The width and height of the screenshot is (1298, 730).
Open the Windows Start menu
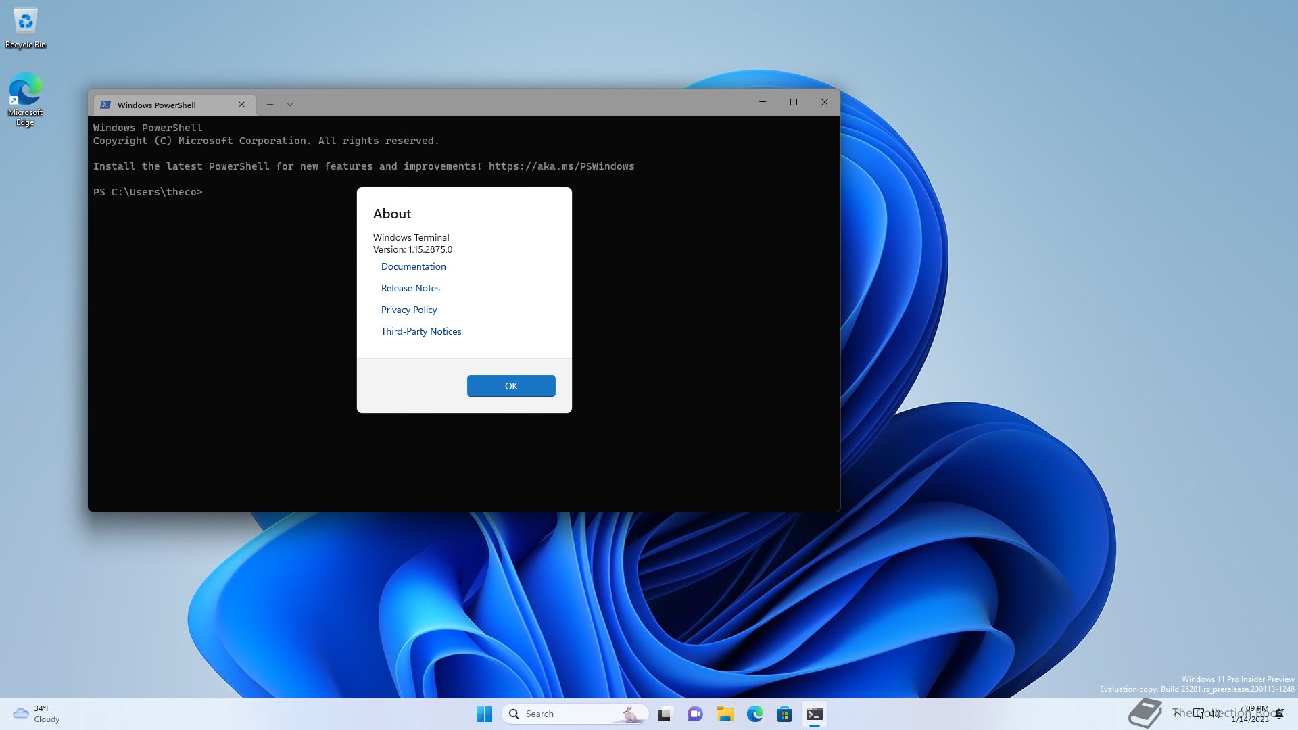[x=484, y=714]
